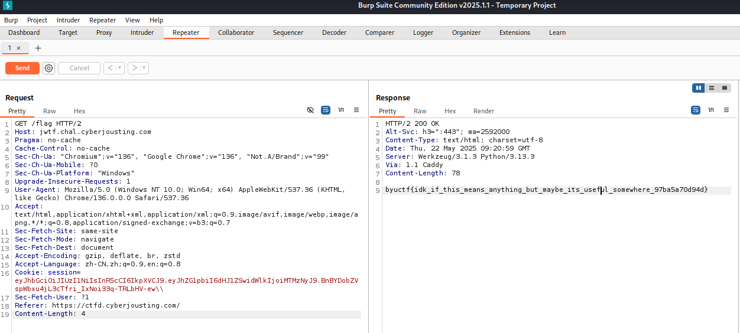The height and width of the screenshot is (333, 740).
Task: Show Response in Pretty view
Action: (x=388, y=111)
